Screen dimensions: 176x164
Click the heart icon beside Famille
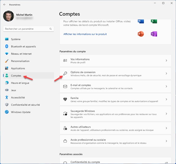point(65,99)
